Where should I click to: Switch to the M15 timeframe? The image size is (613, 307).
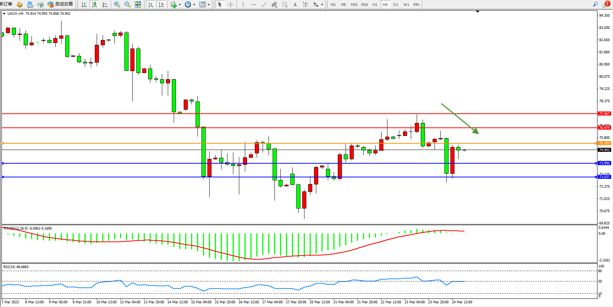(354, 4)
